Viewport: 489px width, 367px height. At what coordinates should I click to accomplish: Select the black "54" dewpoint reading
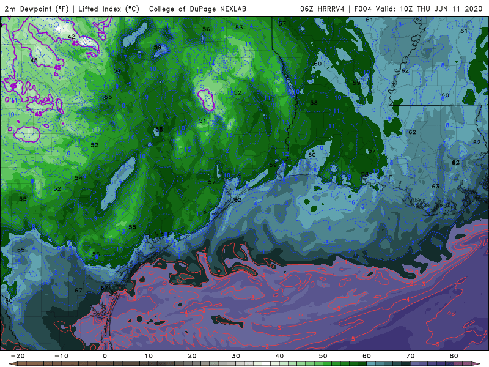tap(79, 178)
